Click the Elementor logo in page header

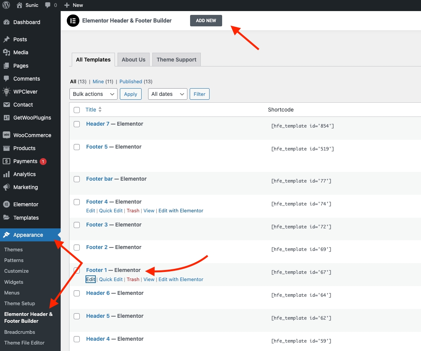click(x=73, y=21)
